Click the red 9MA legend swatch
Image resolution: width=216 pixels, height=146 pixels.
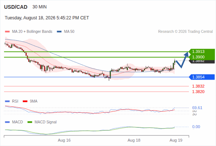[25, 101]
